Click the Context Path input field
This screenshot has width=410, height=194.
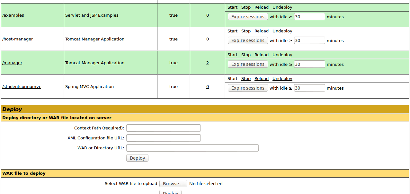pyautogui.click(x=163, y=128)
